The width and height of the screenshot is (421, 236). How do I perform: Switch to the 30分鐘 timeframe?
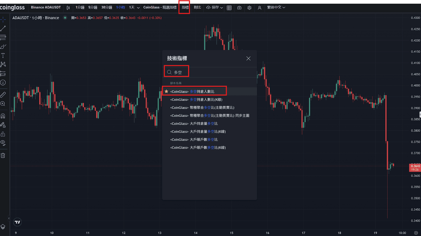pos(107,7)
